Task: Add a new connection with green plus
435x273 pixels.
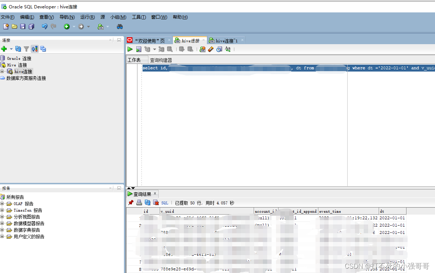Action: [x=4, y=49]
